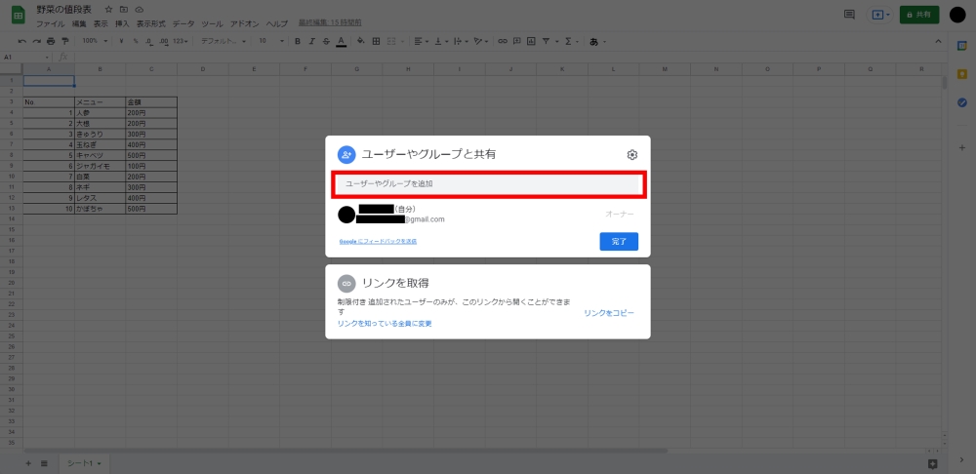Open the 編集 menu
The height and width of the screenshot is (474, 976).
coord(79,23)
